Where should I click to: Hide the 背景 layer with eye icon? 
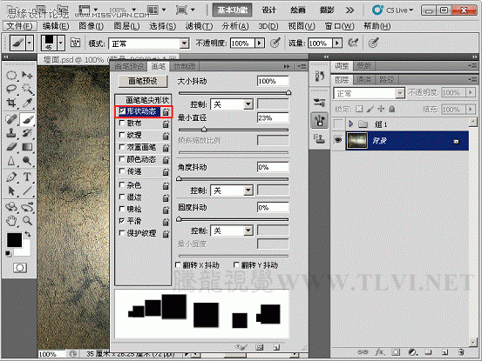point(338,140)
